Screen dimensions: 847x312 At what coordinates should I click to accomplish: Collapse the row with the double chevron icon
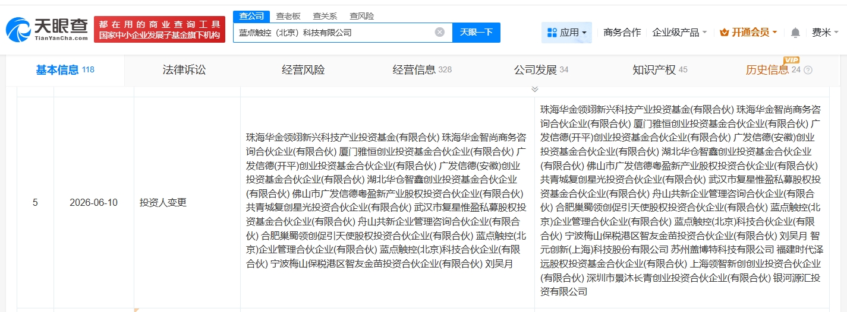[534, 89]
